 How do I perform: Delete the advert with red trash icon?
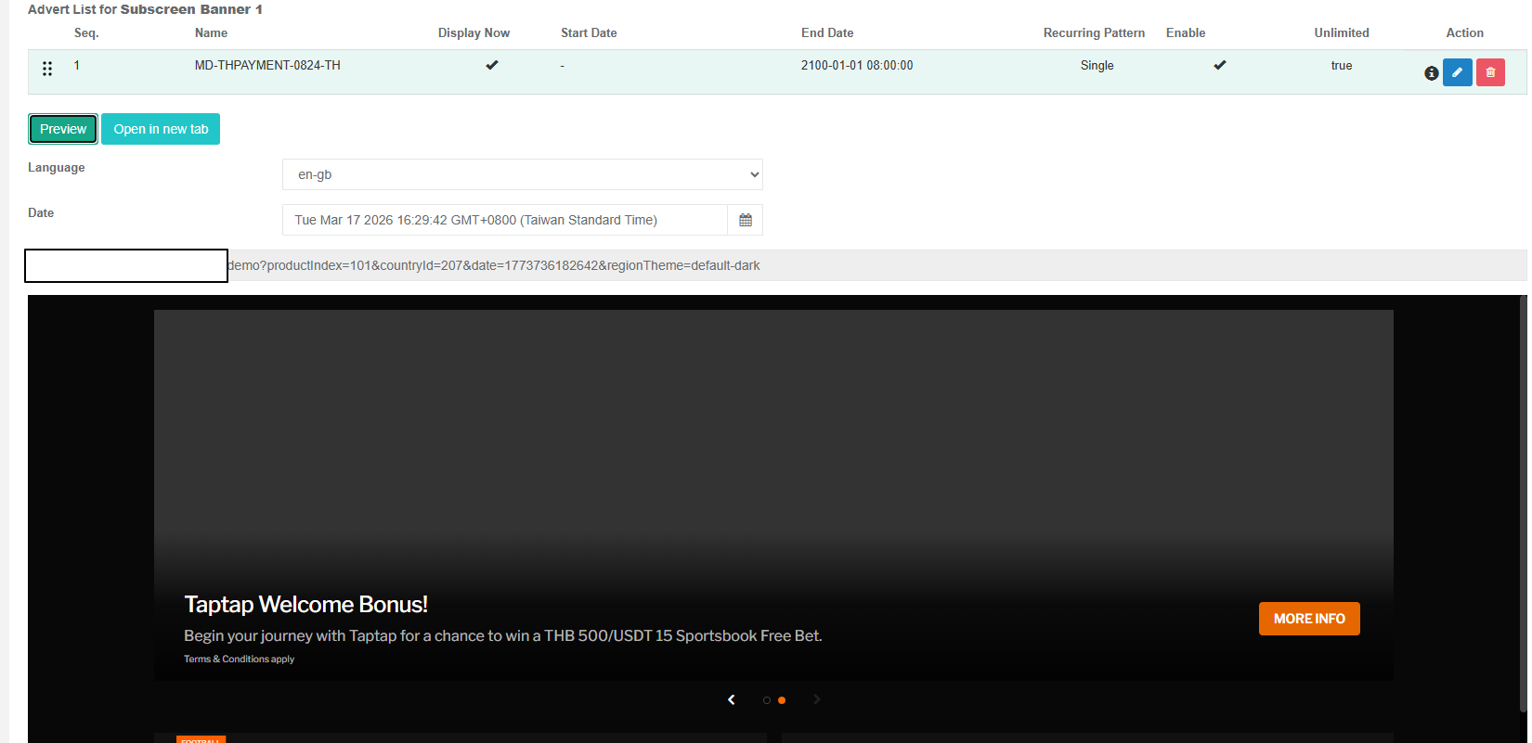pos(1490,72)
